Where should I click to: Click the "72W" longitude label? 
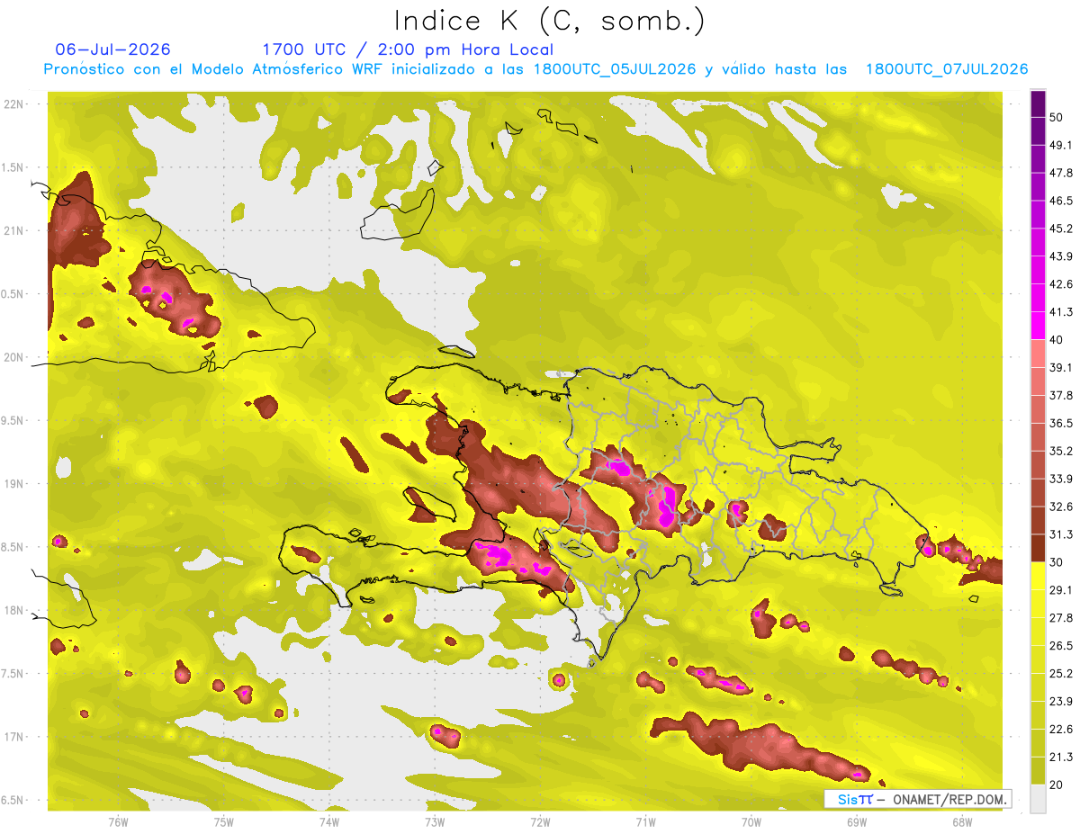[x=540, y=821]
